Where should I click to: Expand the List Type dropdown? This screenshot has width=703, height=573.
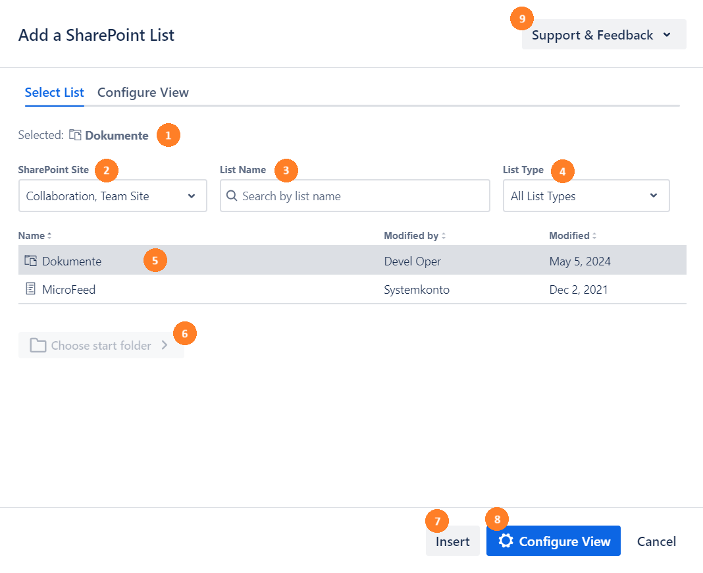(x=586, y=196)
